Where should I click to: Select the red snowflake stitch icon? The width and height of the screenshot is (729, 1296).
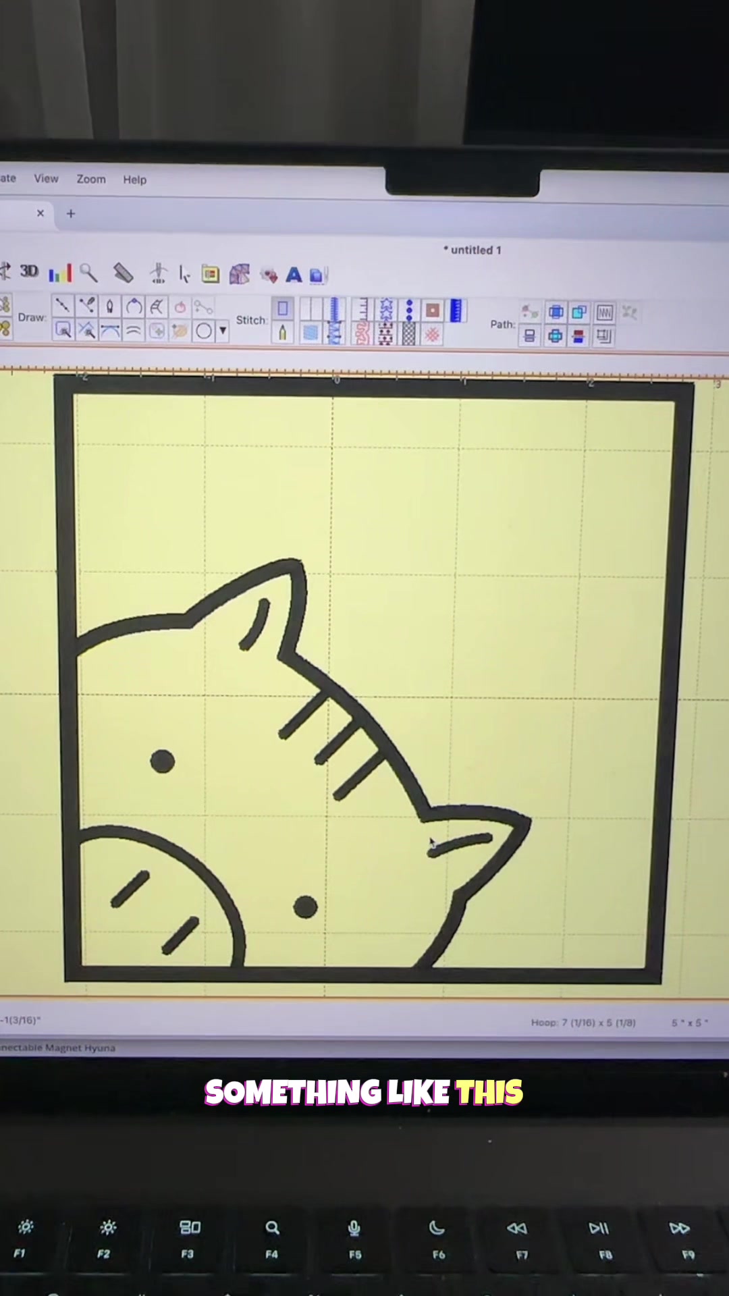point(433,335)
